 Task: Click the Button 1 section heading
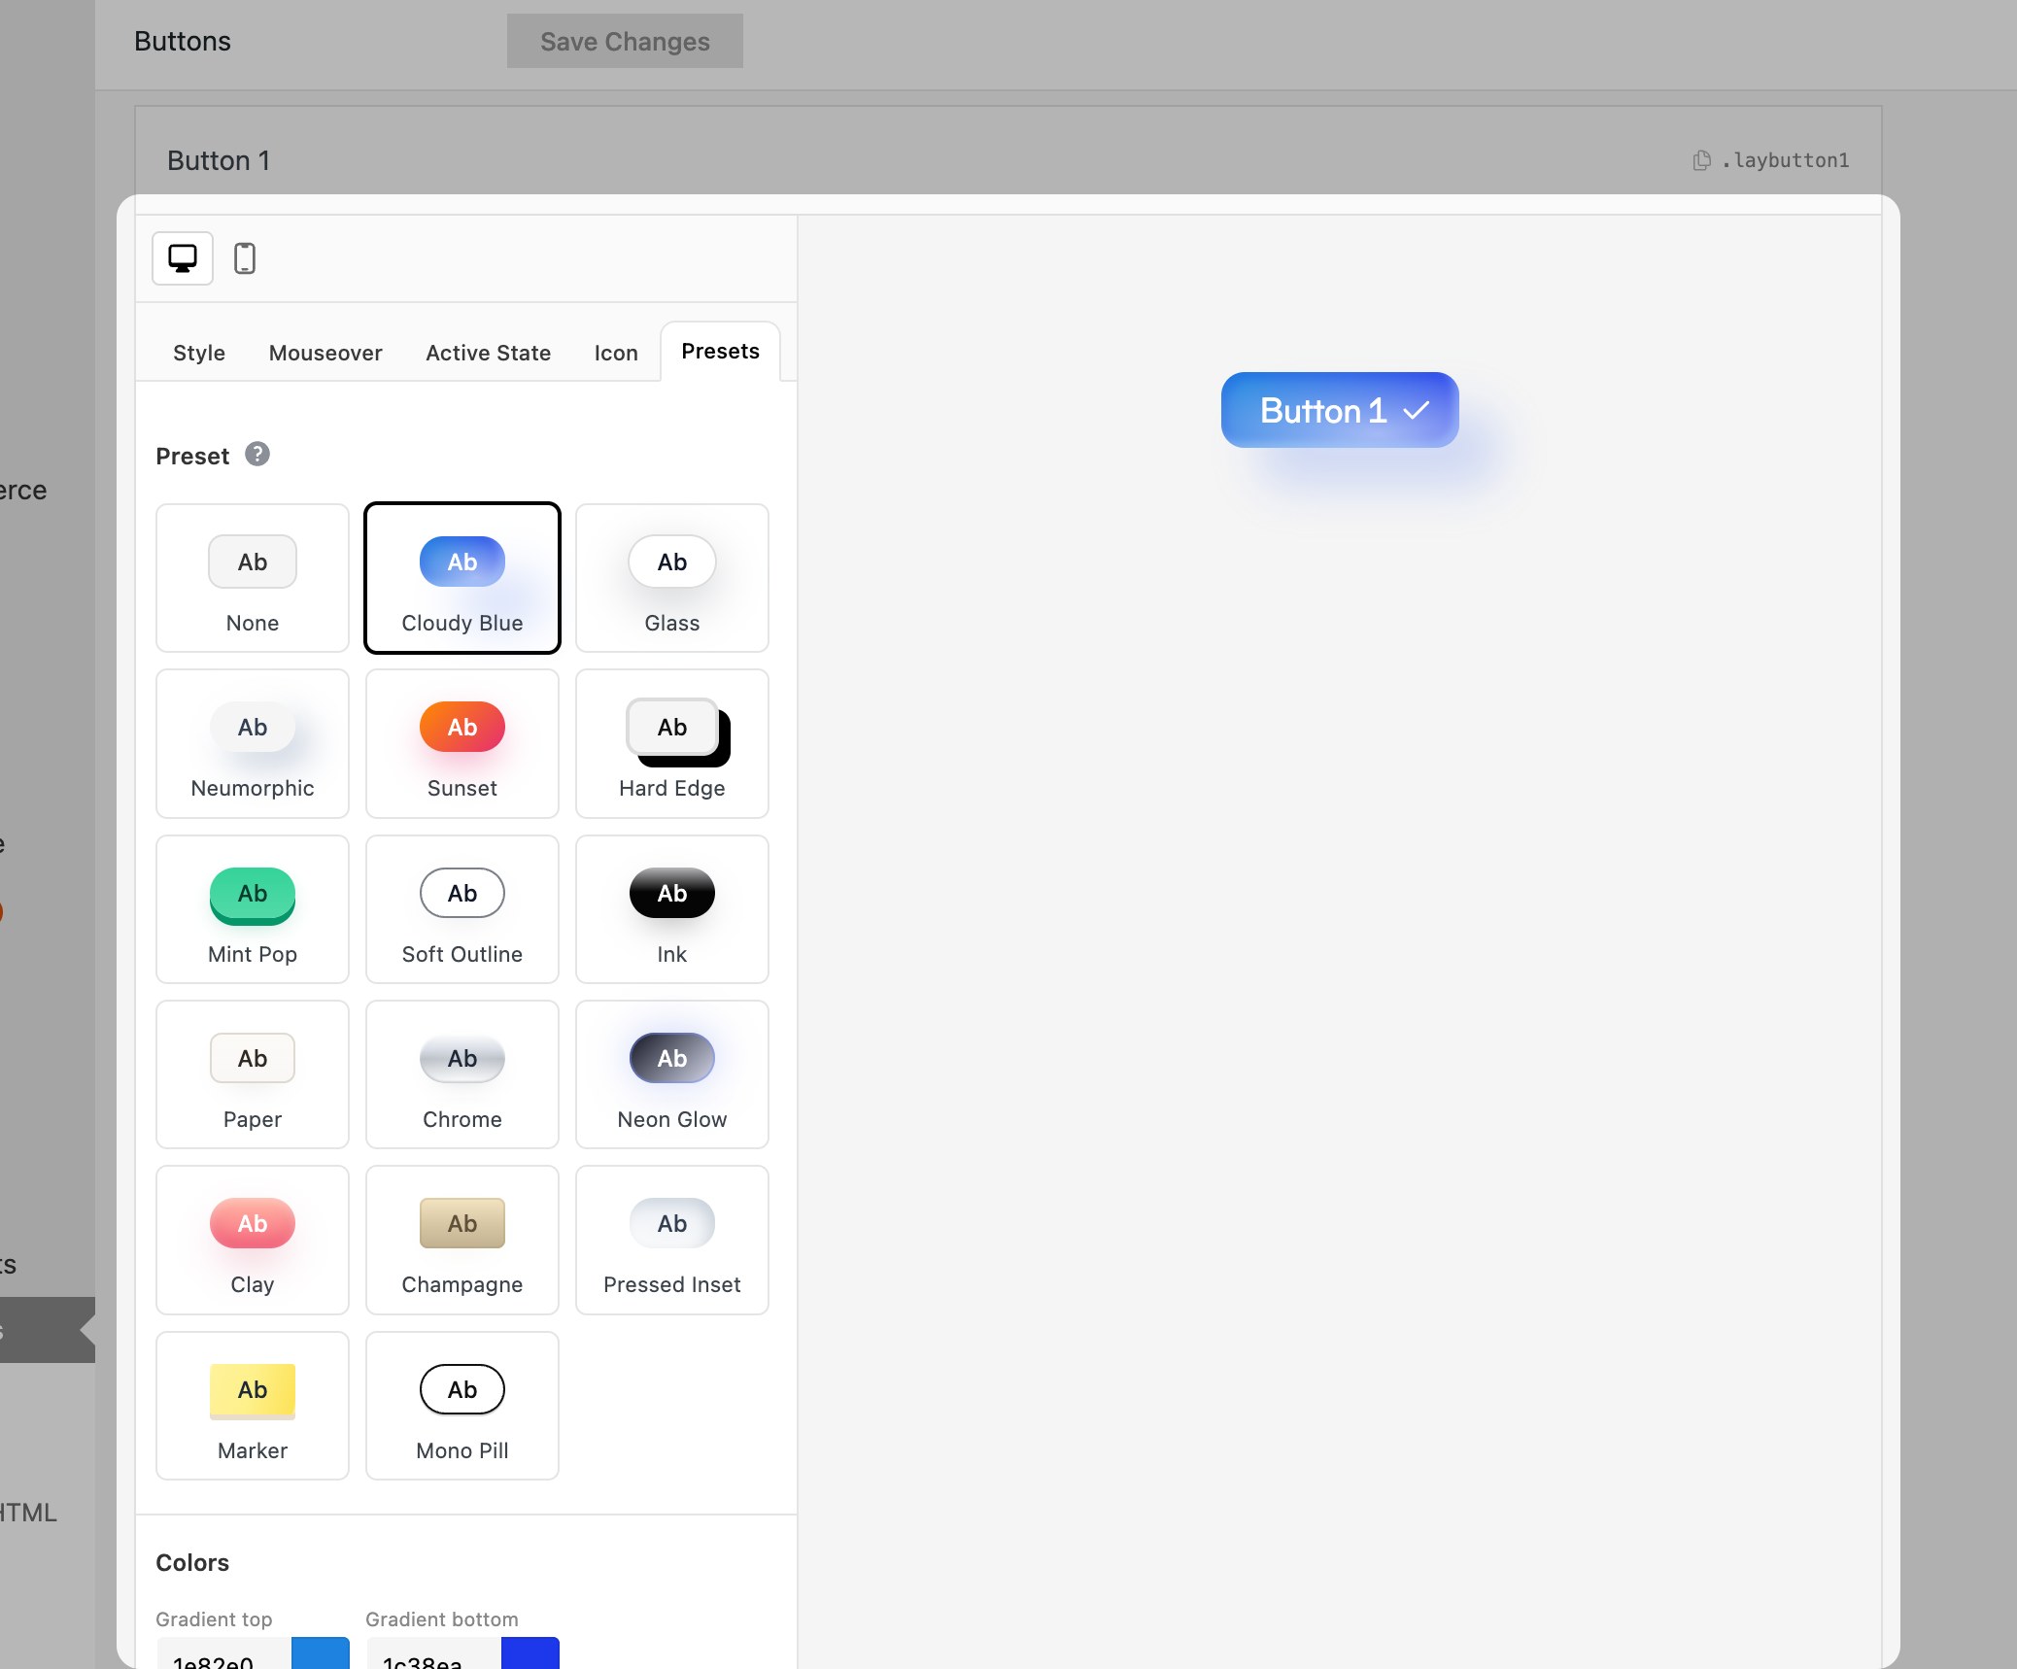(x=219, y=160)
